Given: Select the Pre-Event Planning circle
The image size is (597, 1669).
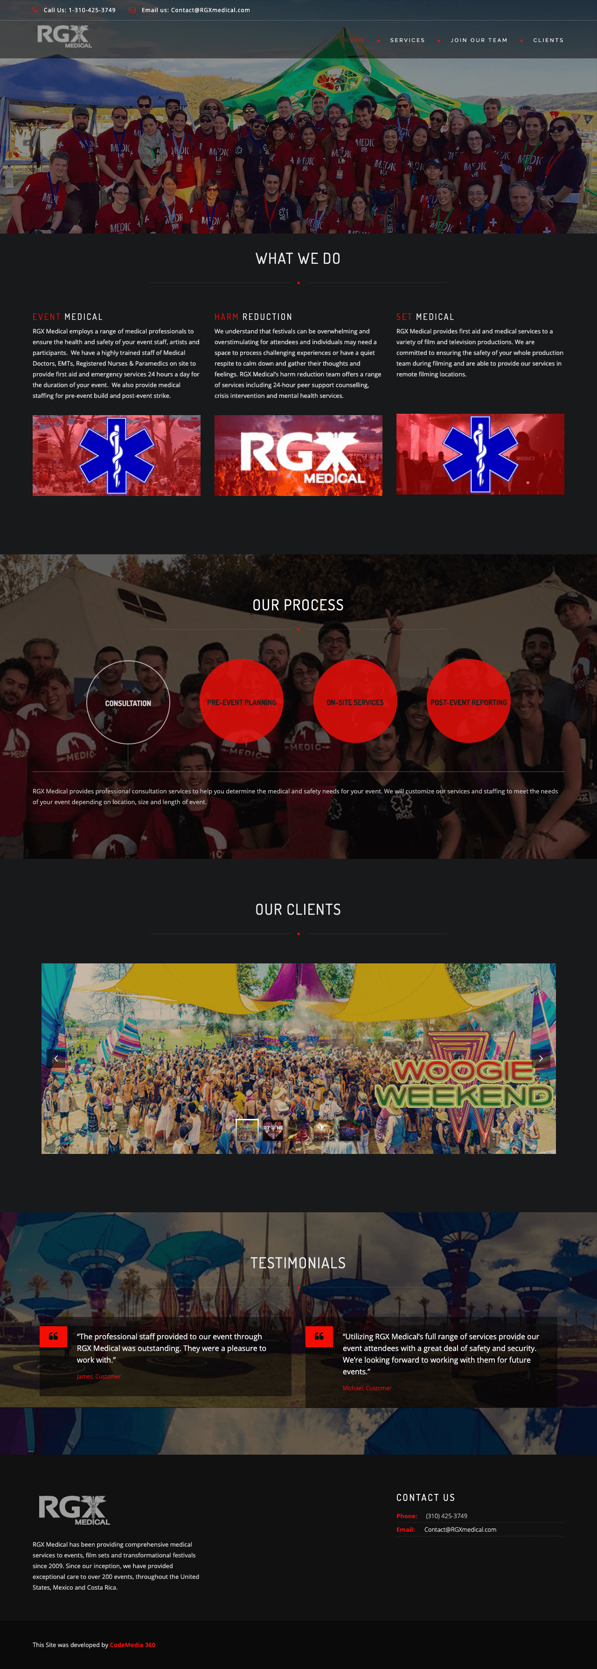Looking at the screenshot, I should coord(241,701).
